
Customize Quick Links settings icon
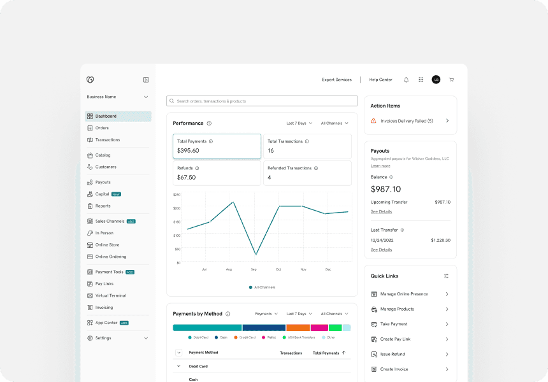tap(446, 276)
